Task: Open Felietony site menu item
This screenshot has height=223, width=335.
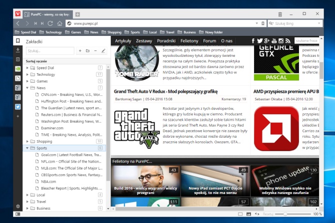Action: coord(189,41)
